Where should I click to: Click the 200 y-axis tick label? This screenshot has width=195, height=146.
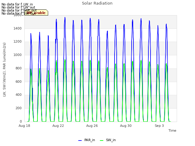click(x=19, y=108)
